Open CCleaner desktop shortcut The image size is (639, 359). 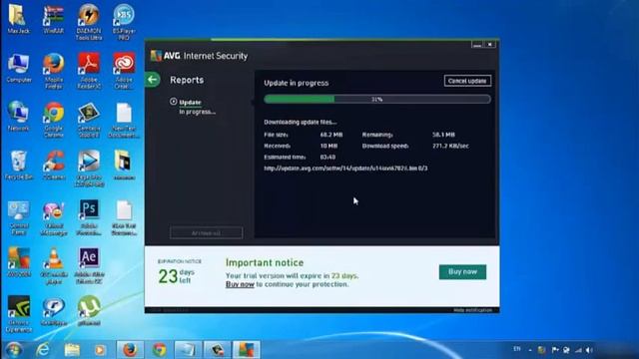tap(53, 165)
